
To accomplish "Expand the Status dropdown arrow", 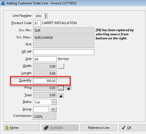I will point(54,102).
